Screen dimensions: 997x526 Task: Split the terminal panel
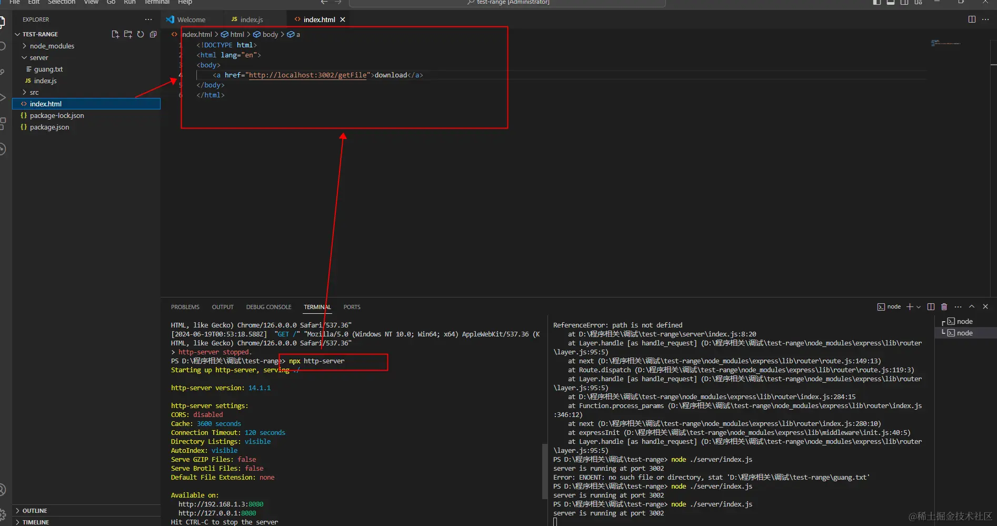click(x=931, y=307)
